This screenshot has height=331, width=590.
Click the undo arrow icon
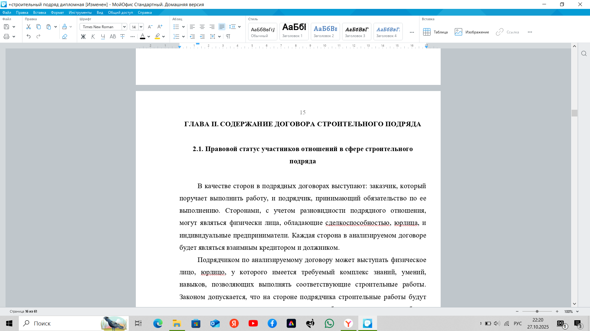pos(29,36)
